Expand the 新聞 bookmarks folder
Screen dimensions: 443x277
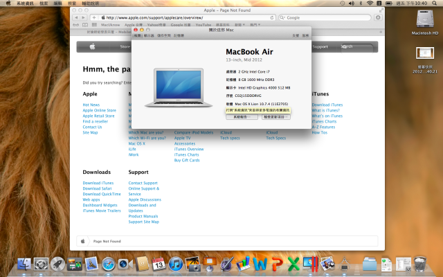(240, 25)
